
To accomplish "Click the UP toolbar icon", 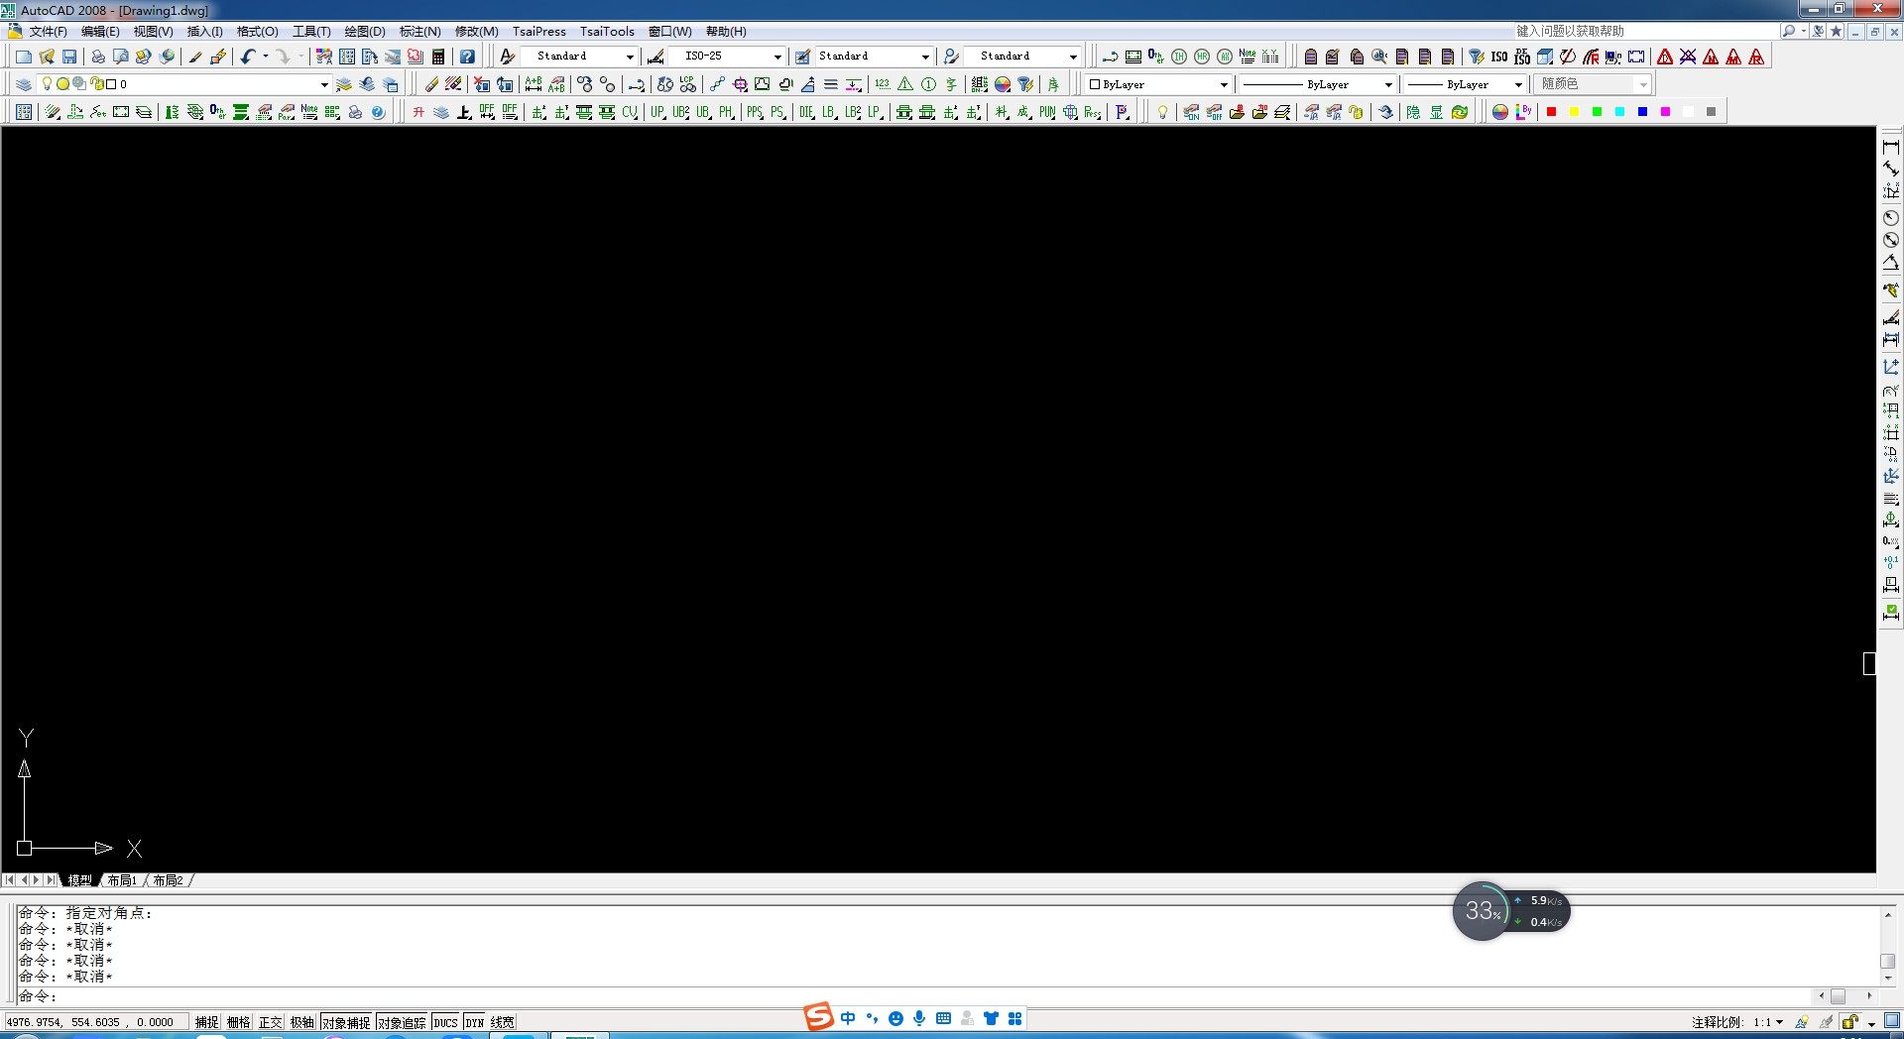I will [x=658, y=112].
